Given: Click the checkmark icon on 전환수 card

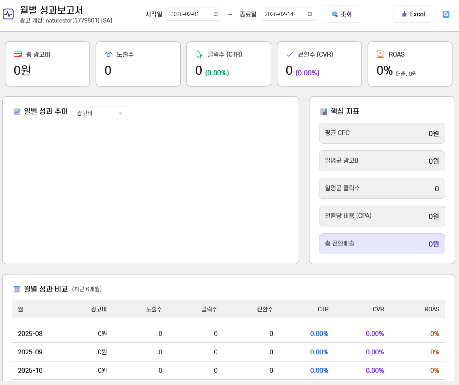Looking at the screenshot, I should tap(289, 54).
